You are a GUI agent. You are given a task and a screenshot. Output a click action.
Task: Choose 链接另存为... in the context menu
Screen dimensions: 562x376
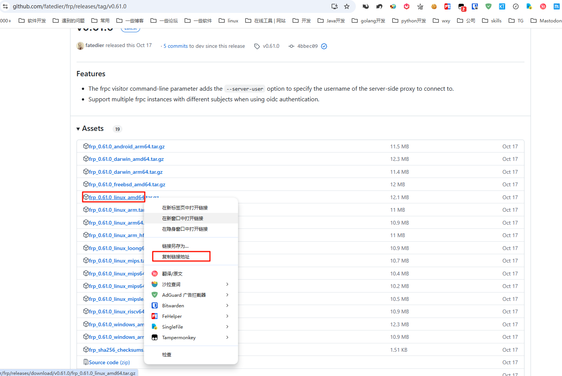coord(175,246)
